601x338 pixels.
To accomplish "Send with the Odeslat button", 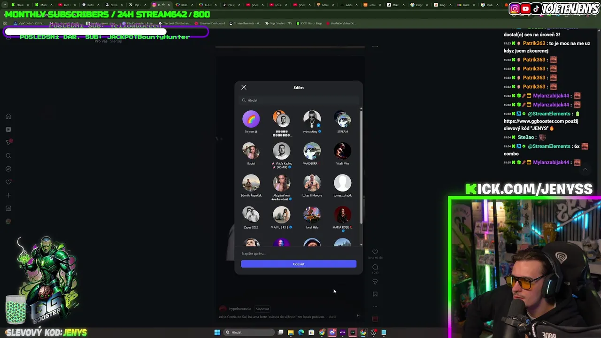I will [299, 264].
